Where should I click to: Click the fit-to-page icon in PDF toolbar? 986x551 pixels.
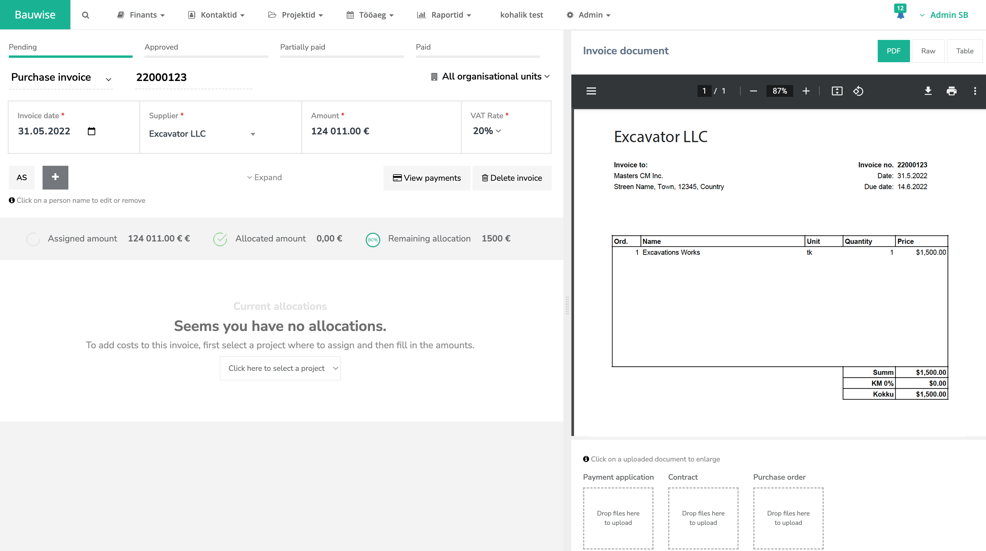tap(838, 91)
